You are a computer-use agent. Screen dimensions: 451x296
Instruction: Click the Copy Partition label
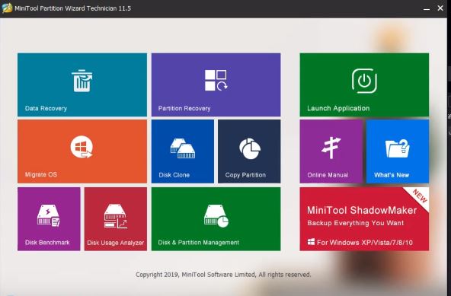tap(245, 175)
